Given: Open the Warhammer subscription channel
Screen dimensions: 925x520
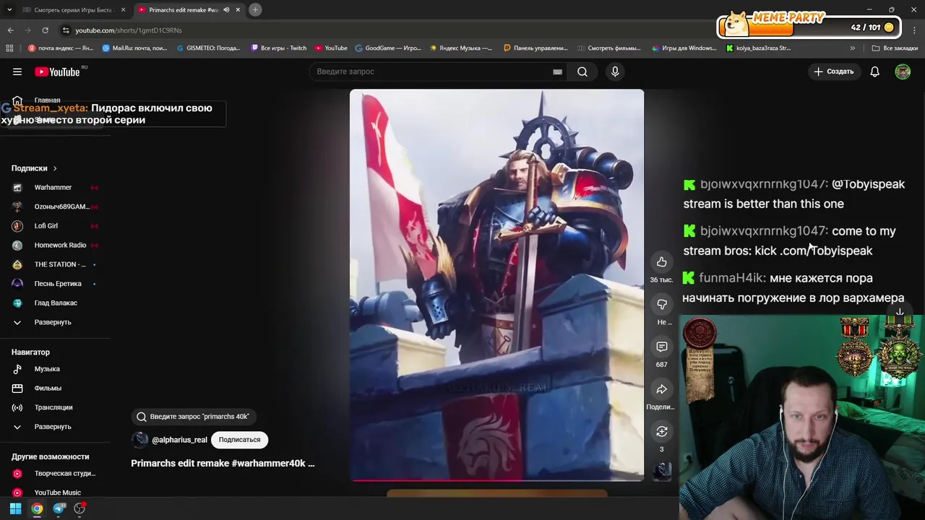Looking at the screenshot, I should coord(53,188).
